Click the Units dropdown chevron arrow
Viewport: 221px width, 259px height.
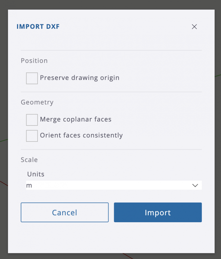click(x=195, y=185)
